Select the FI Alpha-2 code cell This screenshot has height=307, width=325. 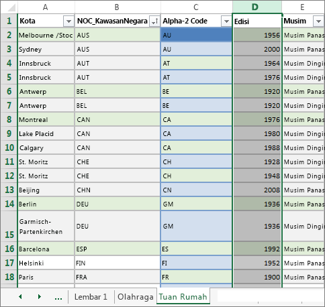pyautogui.click(x=196, y=263)
